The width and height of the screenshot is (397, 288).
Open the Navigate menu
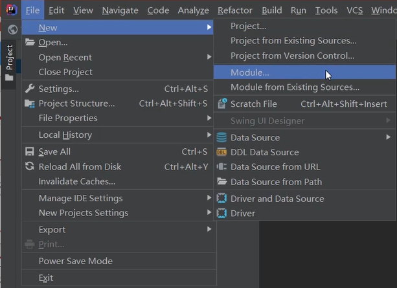(x=120, y=10)
